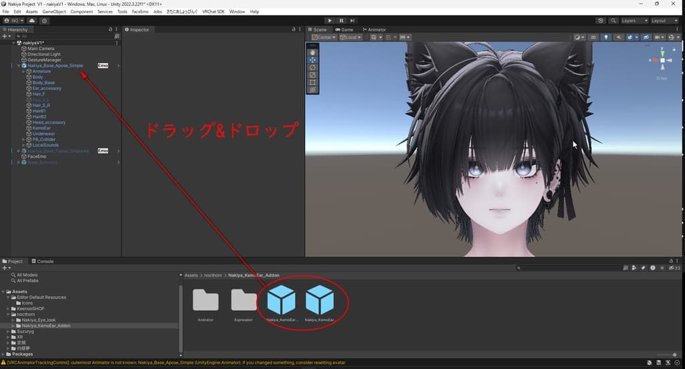This screenshot has height=369, width=685.
Task: Toggle 2D view mode in Scene
Action: 593,37
